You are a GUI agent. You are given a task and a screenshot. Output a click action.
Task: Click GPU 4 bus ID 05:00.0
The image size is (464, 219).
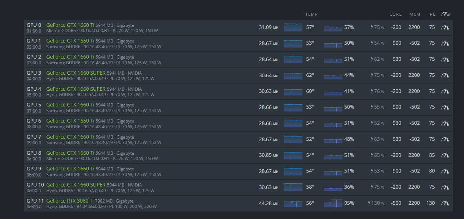34,95
